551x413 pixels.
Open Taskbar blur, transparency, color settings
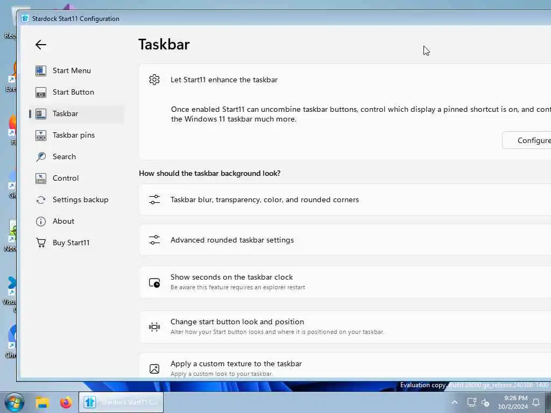coord(345,200)
